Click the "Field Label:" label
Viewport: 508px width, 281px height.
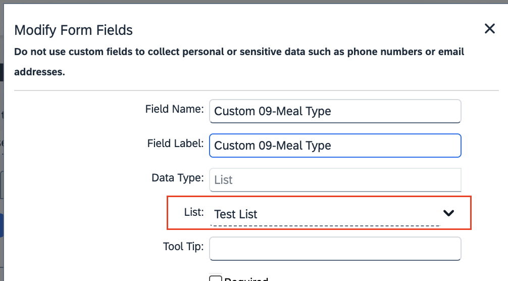tap(175, 143)
